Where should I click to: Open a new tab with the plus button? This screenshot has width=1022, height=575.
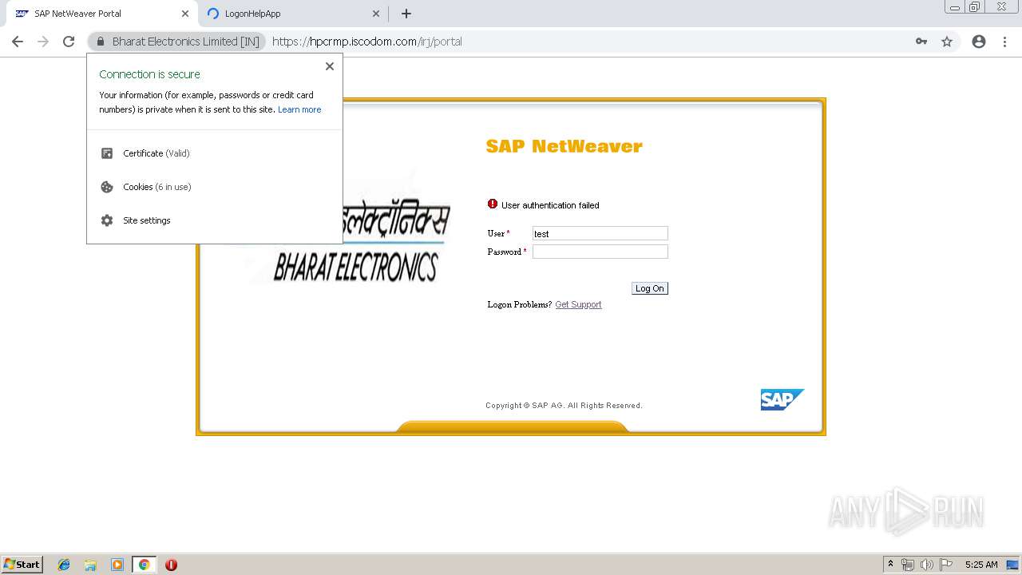pos(406,14)
